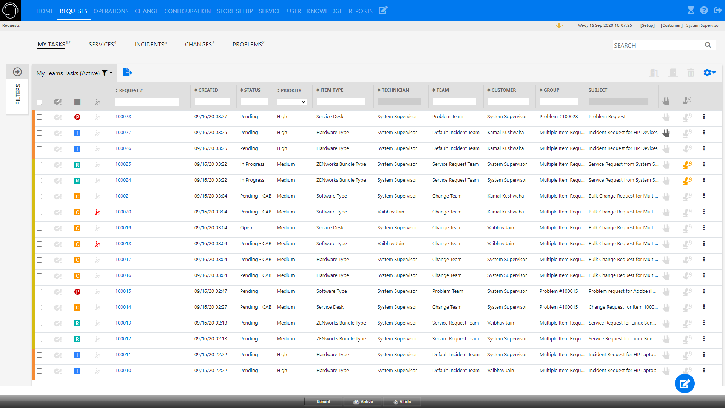Viewport: 725px width, 408px height.
Task: Click the hand icon for request 100027
Action: tap(666, 133)
